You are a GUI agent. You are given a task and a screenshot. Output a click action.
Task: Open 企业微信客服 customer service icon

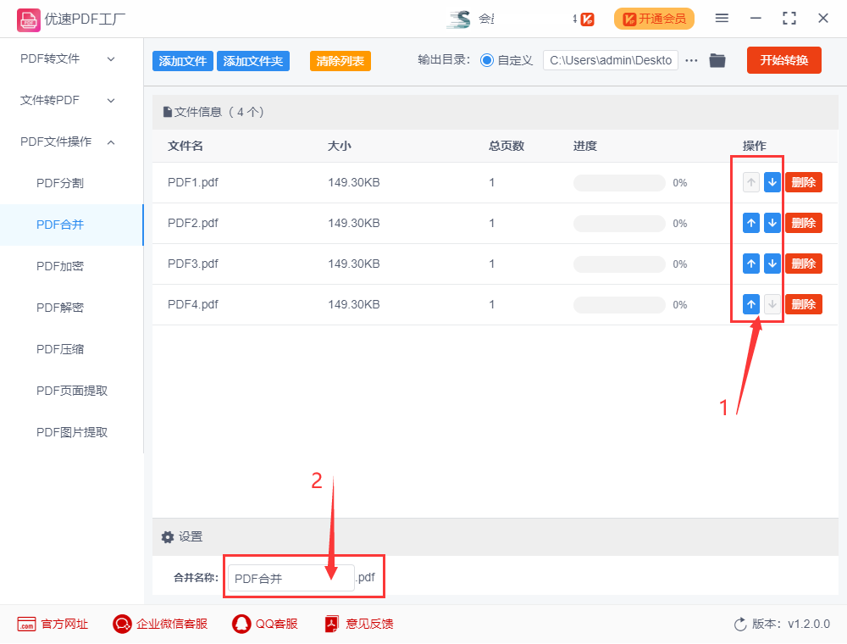point(121,624)
